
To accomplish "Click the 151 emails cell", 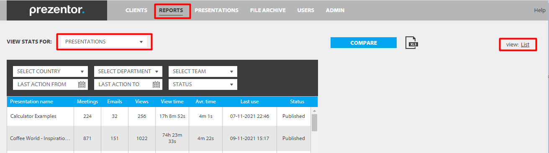I will pyautogui.click(x=115, y=138).
